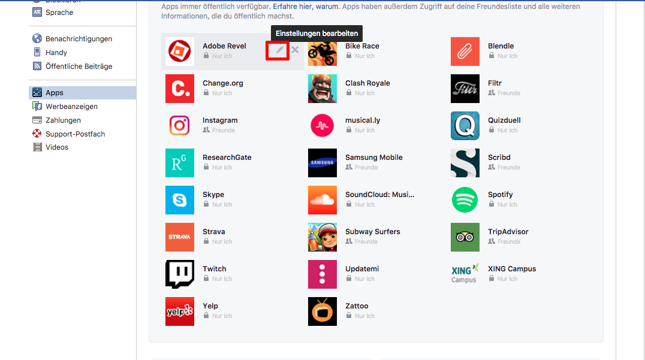
Task: Click the Filtr app icon
Action: (x=465, y=89)
